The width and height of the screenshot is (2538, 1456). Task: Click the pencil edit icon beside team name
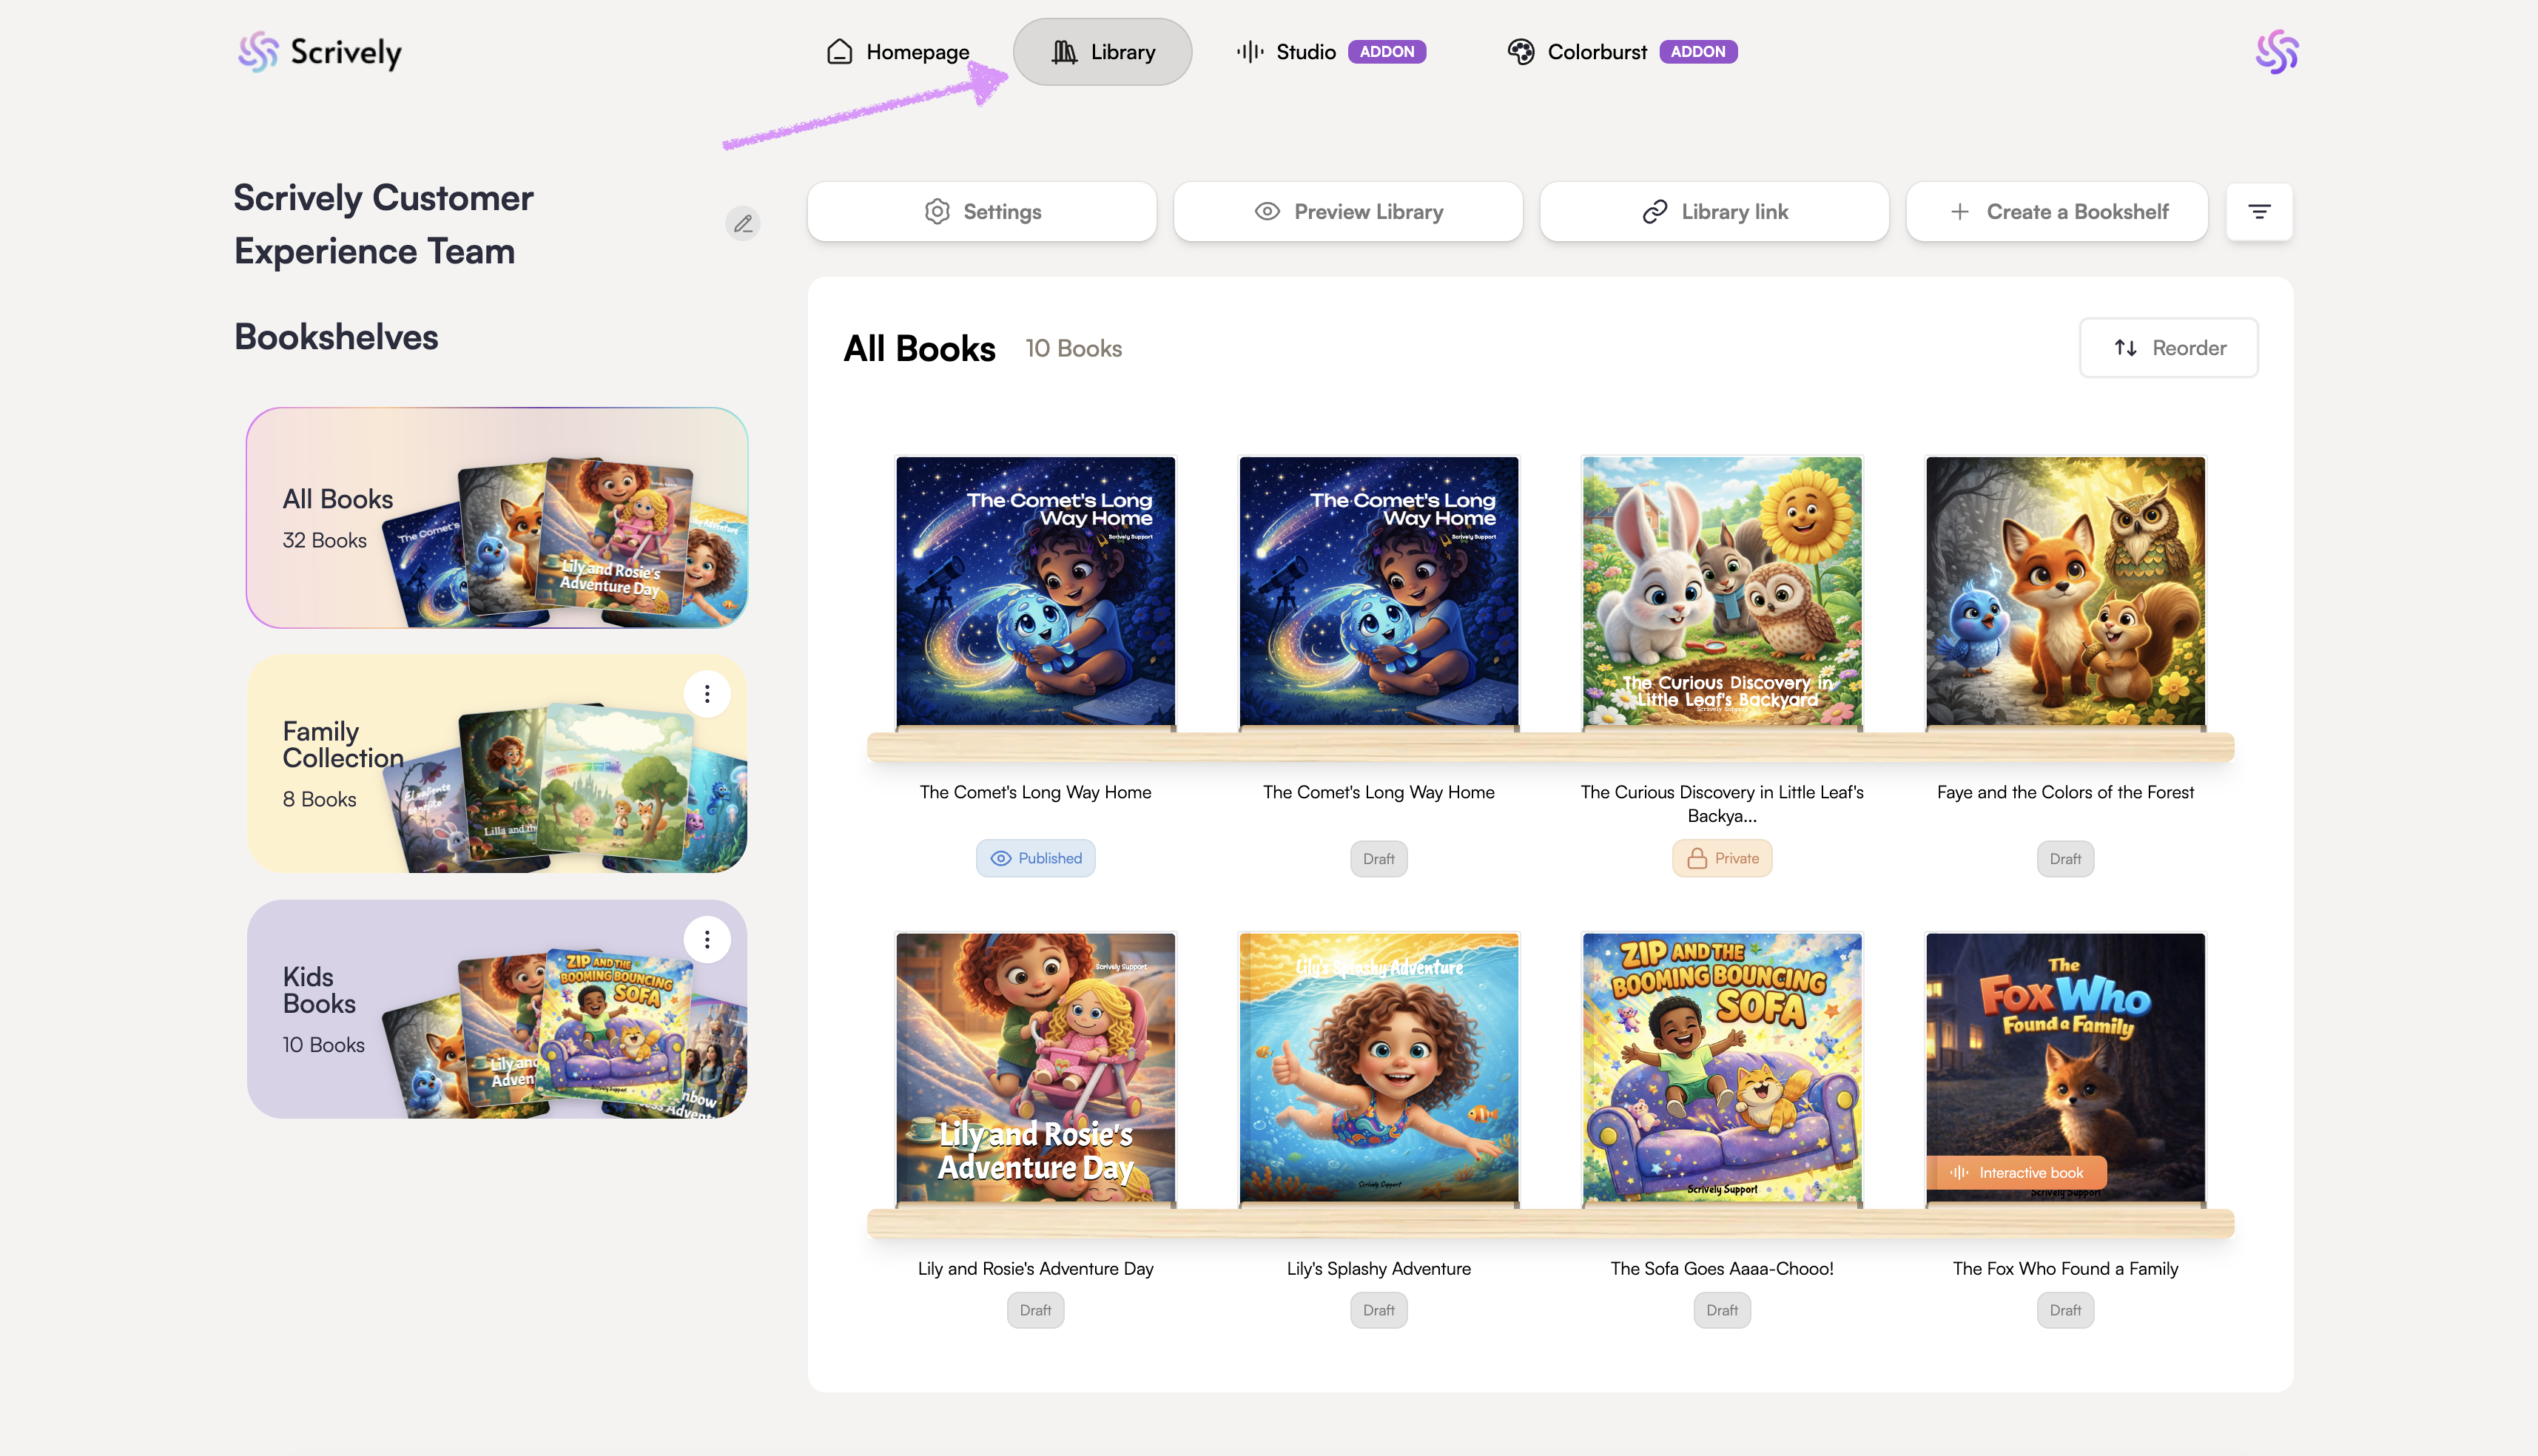[742, 223]
